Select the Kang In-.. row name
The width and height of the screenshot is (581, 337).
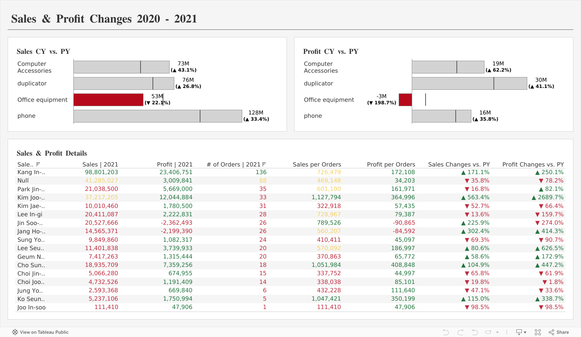pyautogui.click(x=31, y=172)
